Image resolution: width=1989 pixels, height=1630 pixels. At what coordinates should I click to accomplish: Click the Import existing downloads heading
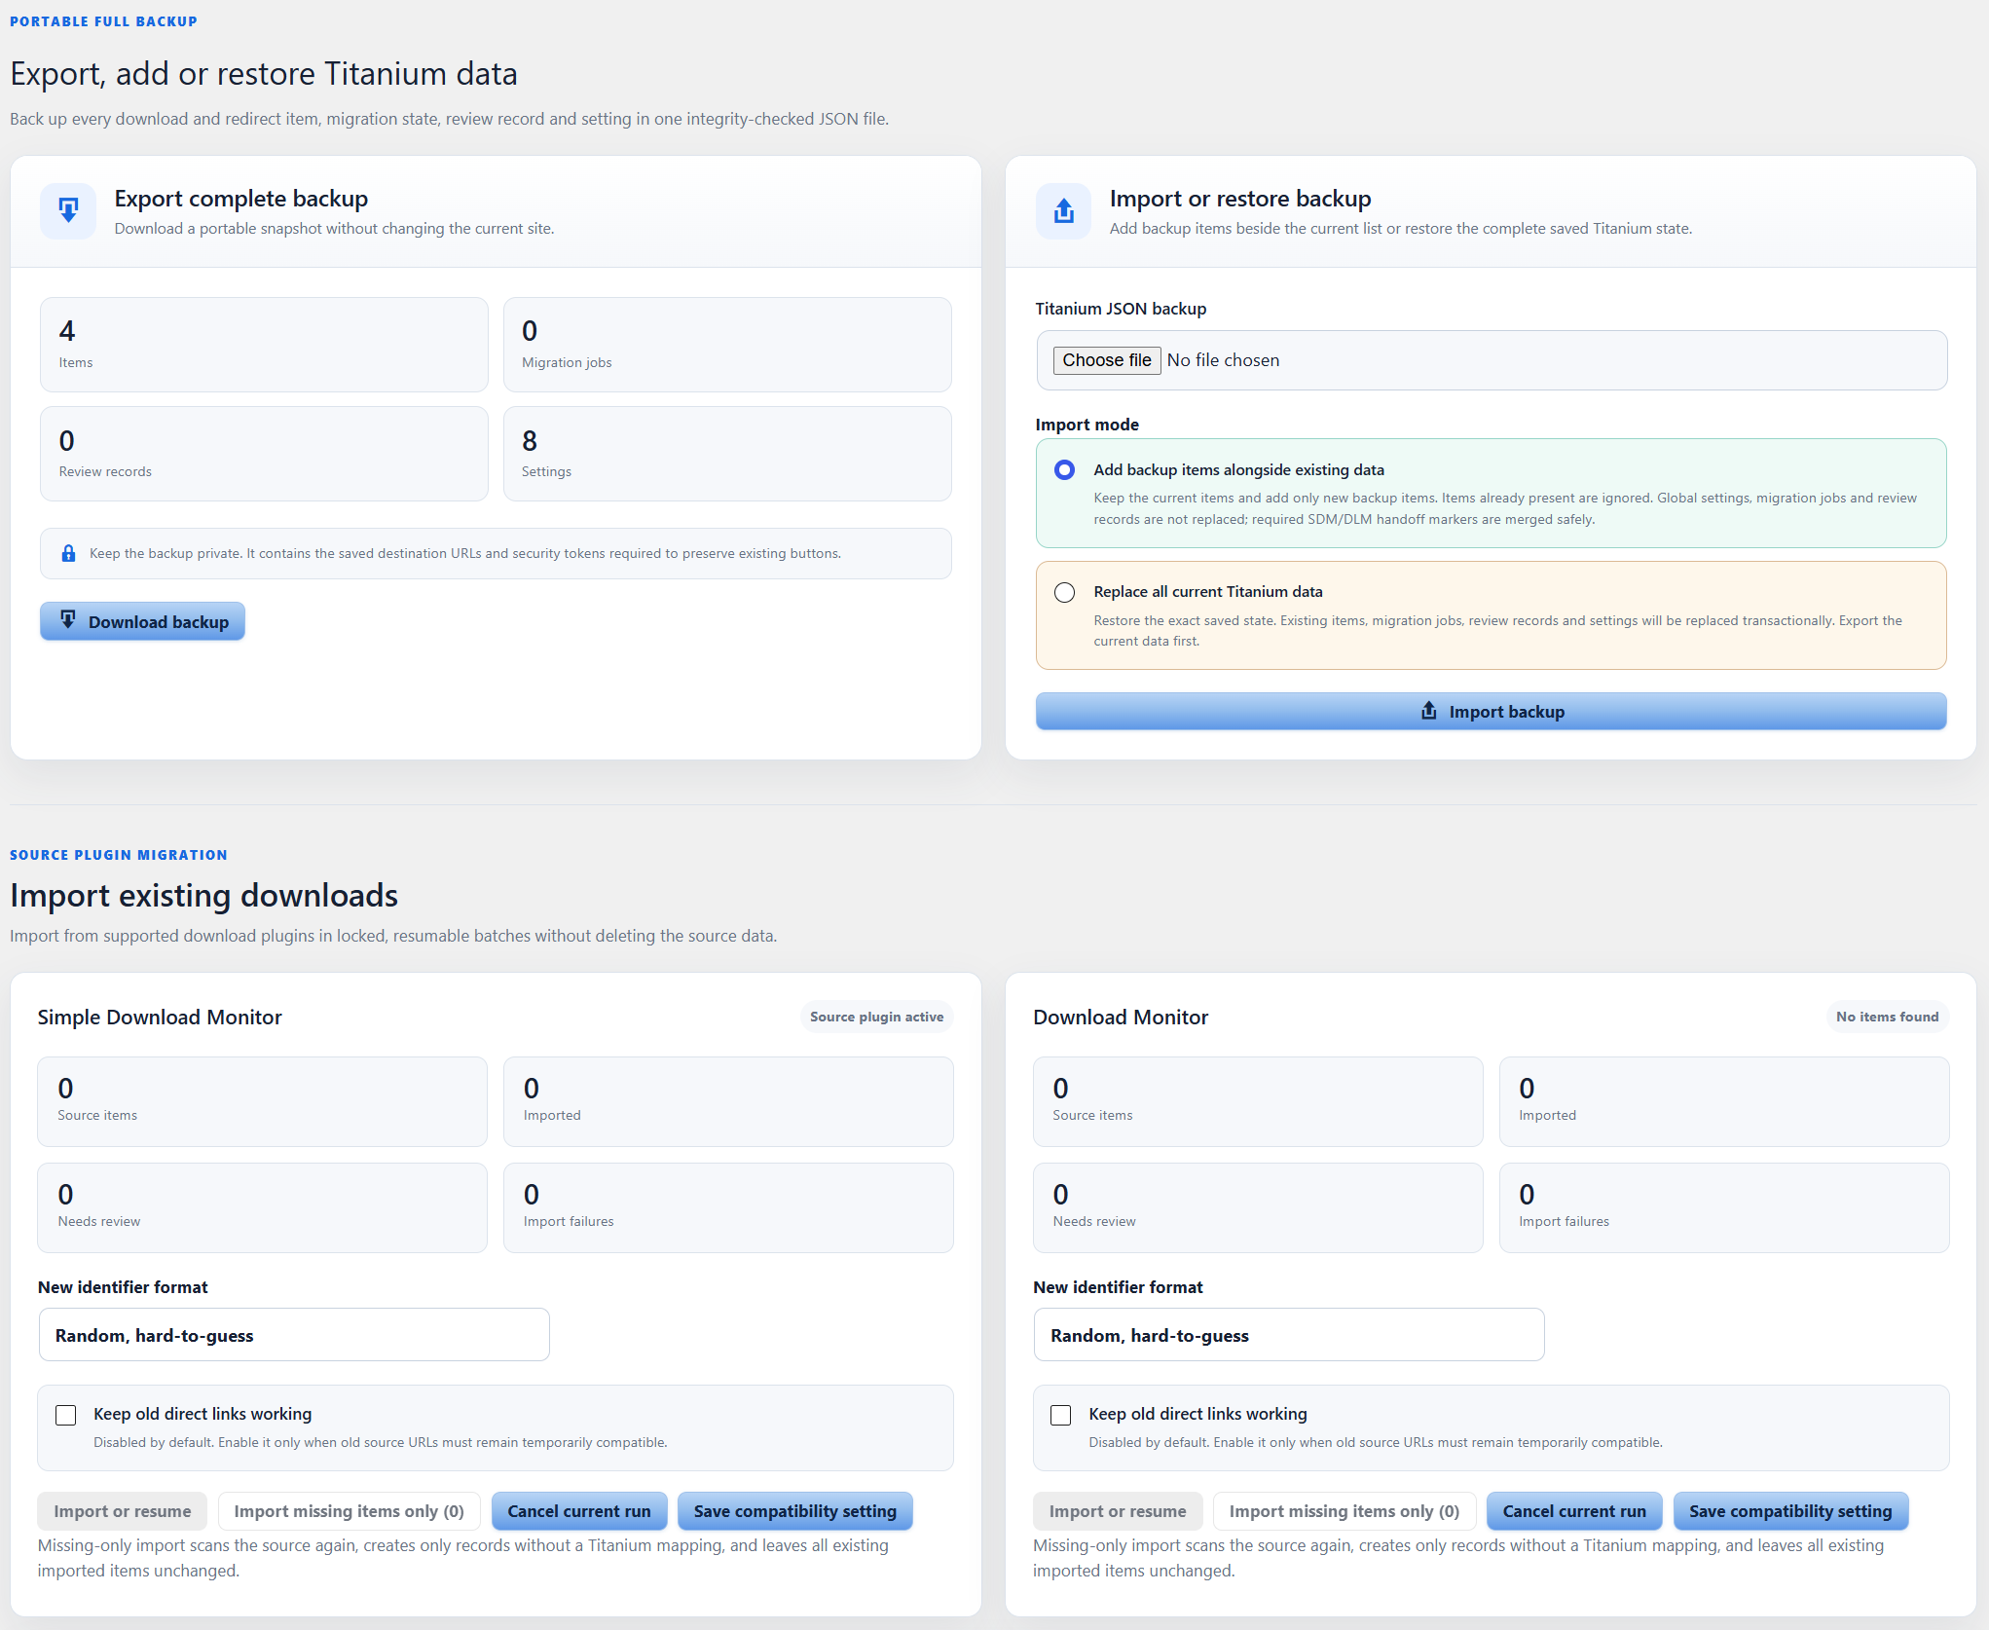tap(204, 895)
